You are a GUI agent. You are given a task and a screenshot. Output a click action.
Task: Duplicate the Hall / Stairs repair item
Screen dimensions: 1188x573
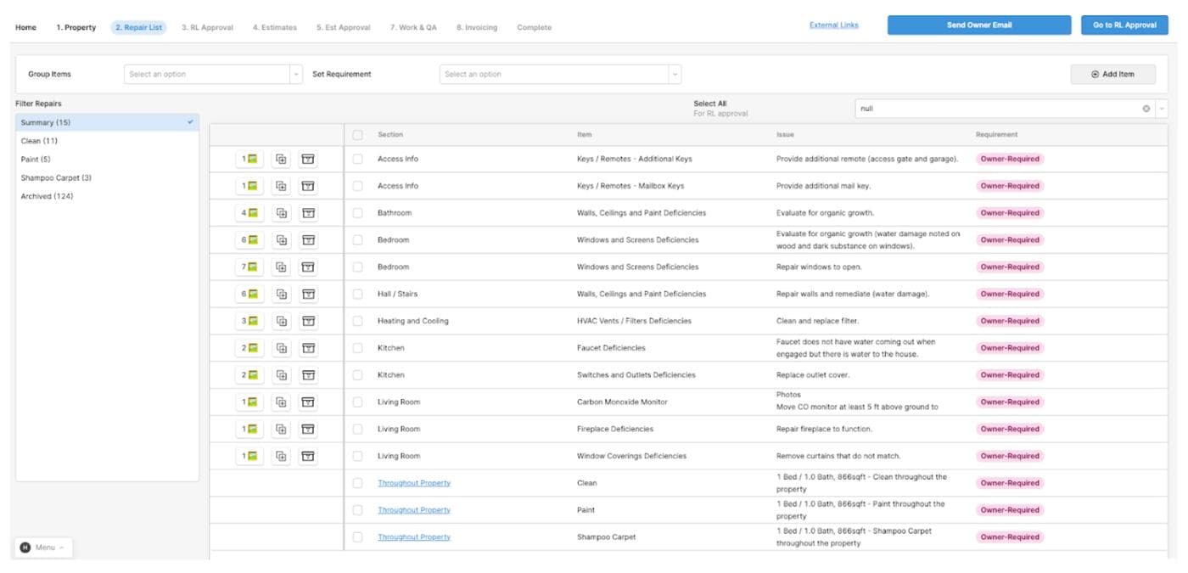(281, 294)
